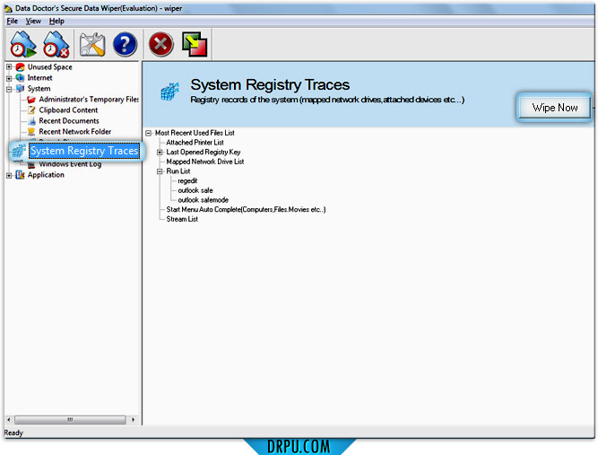The image size is (598, 455).
Task: Select Most Recent Used Files List
Action: pyautogui.click(x=195, y=133)
